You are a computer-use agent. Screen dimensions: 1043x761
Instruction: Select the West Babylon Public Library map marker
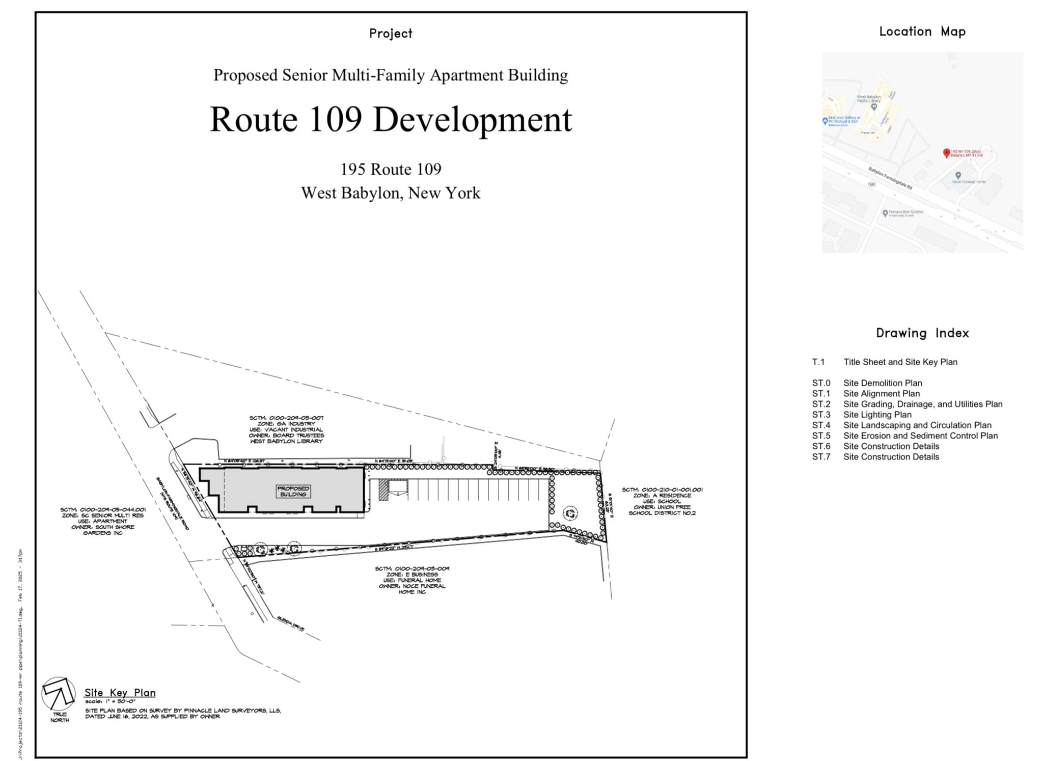pyautogui.click(x=874, y=106)
